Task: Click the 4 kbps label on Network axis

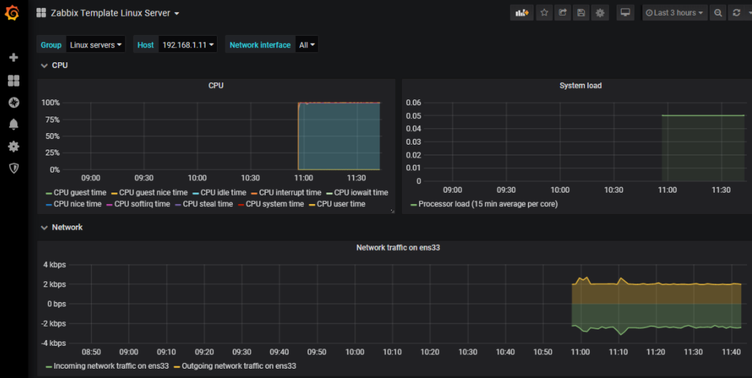Action: [x=54, y=265]
